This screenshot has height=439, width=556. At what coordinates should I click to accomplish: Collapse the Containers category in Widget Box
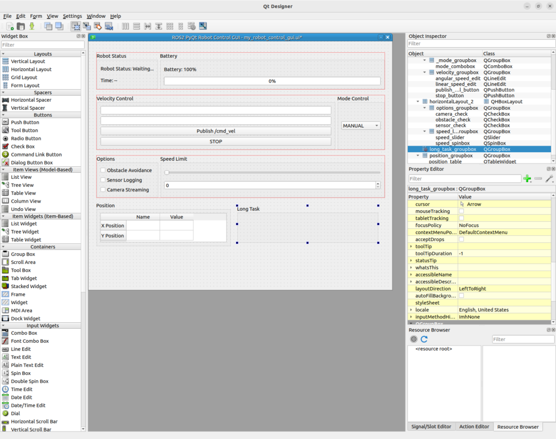pos(3,247)
